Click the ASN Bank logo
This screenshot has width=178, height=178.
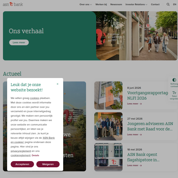pos(13,4)
